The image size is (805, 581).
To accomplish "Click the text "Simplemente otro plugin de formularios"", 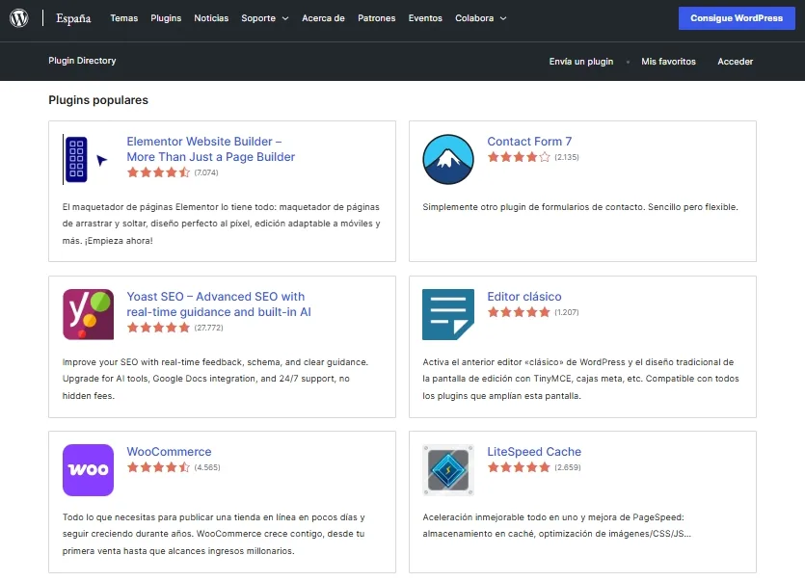I will coord(580,207).
